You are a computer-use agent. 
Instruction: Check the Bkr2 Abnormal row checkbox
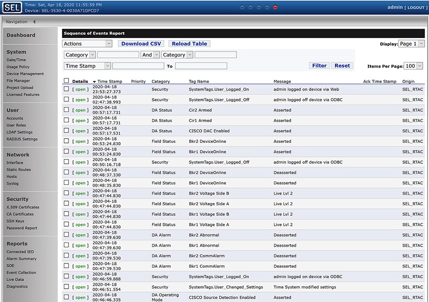[x=66, y=234]
